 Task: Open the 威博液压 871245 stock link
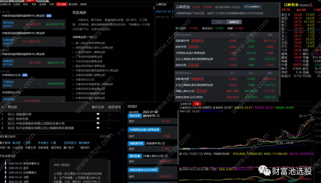click(8, 63)
